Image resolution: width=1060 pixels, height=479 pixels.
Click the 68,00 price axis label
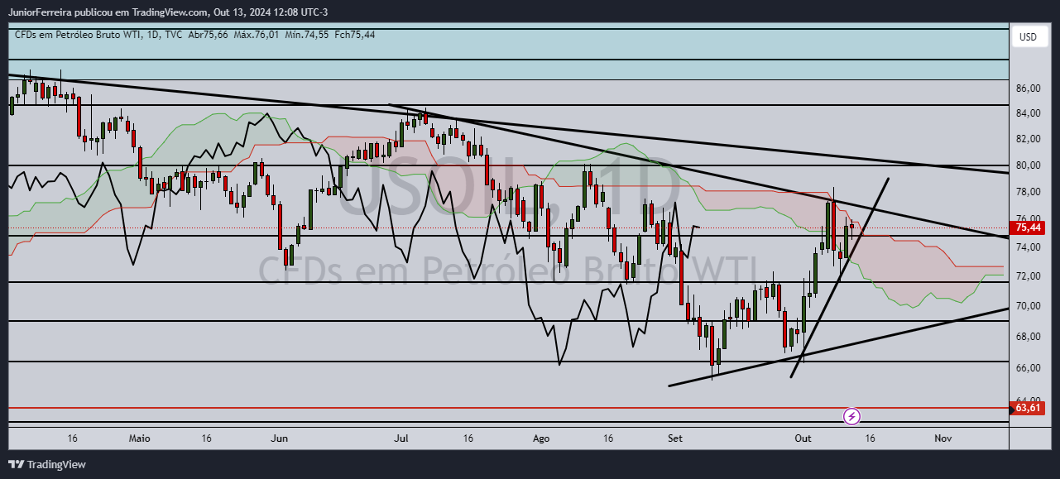1028,337
